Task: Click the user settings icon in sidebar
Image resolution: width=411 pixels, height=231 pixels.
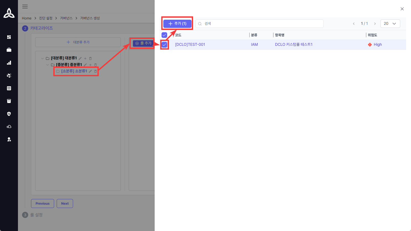Action: click(x=9, y=139)
